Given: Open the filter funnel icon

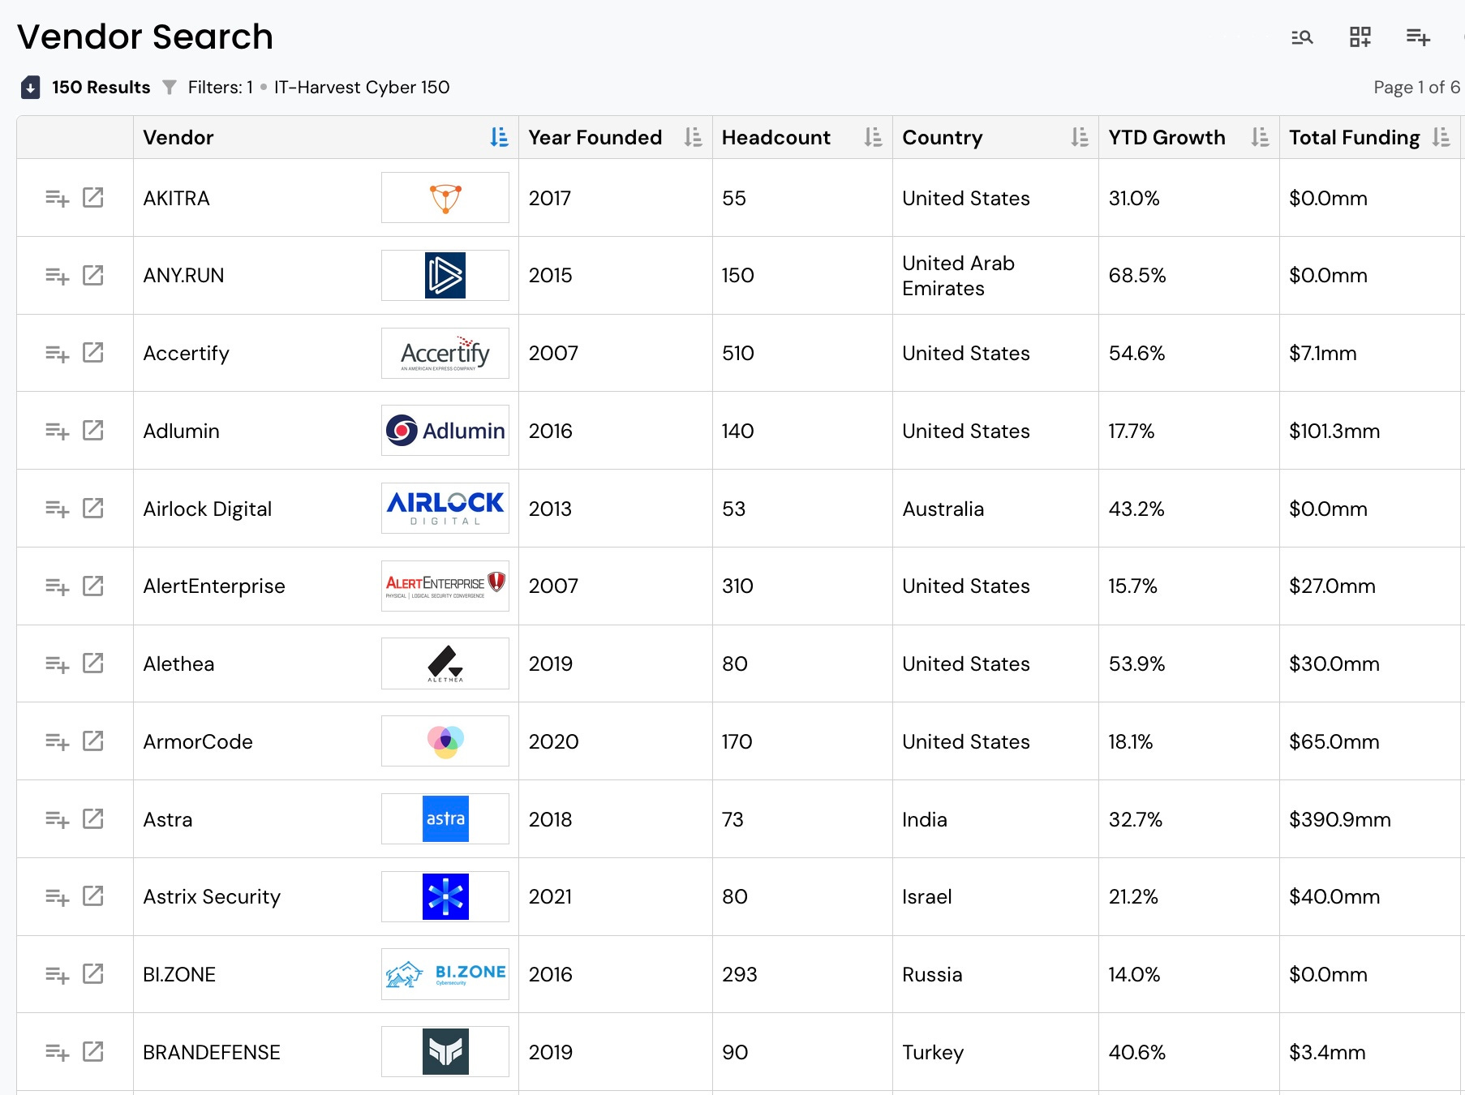Looking at the screenshot, I should click(169, 87).
